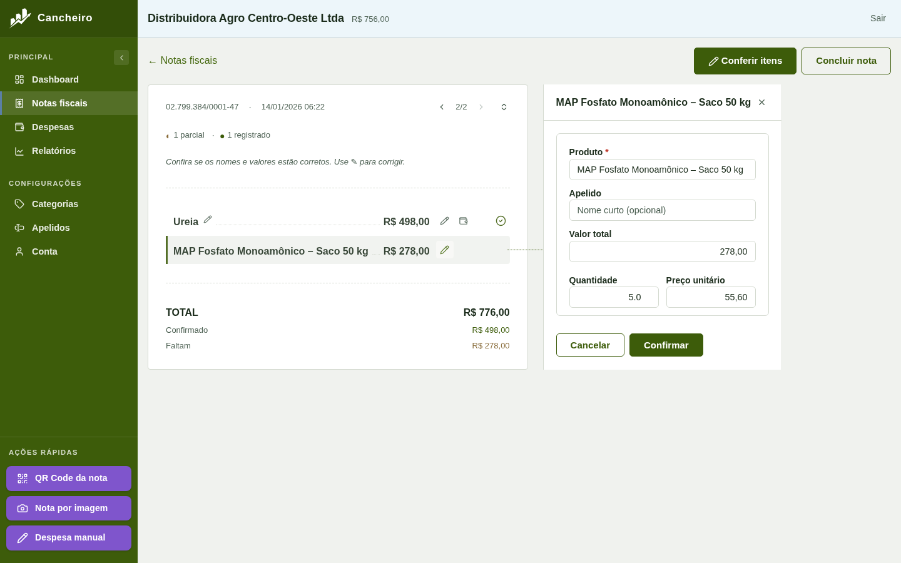Click QR Code da nota quick action
The height and width of the screenshot is (563, 901).
pos(69,479)
